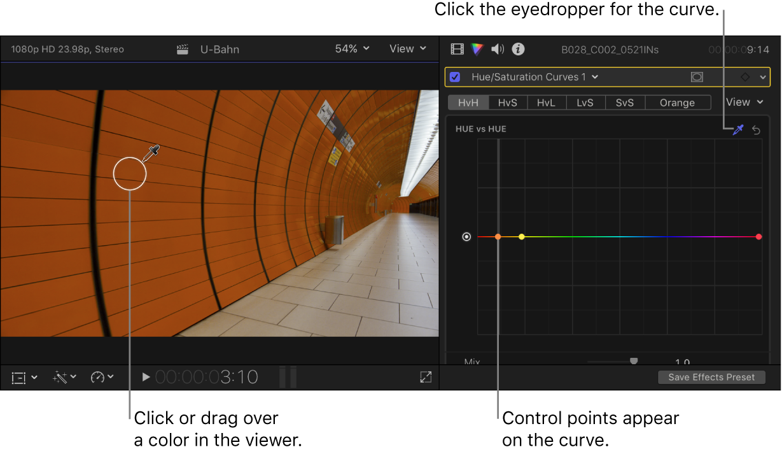Reset the Hue vs Hue curve
The width and height of the screenshot is (782, 454).
point(756,130)
